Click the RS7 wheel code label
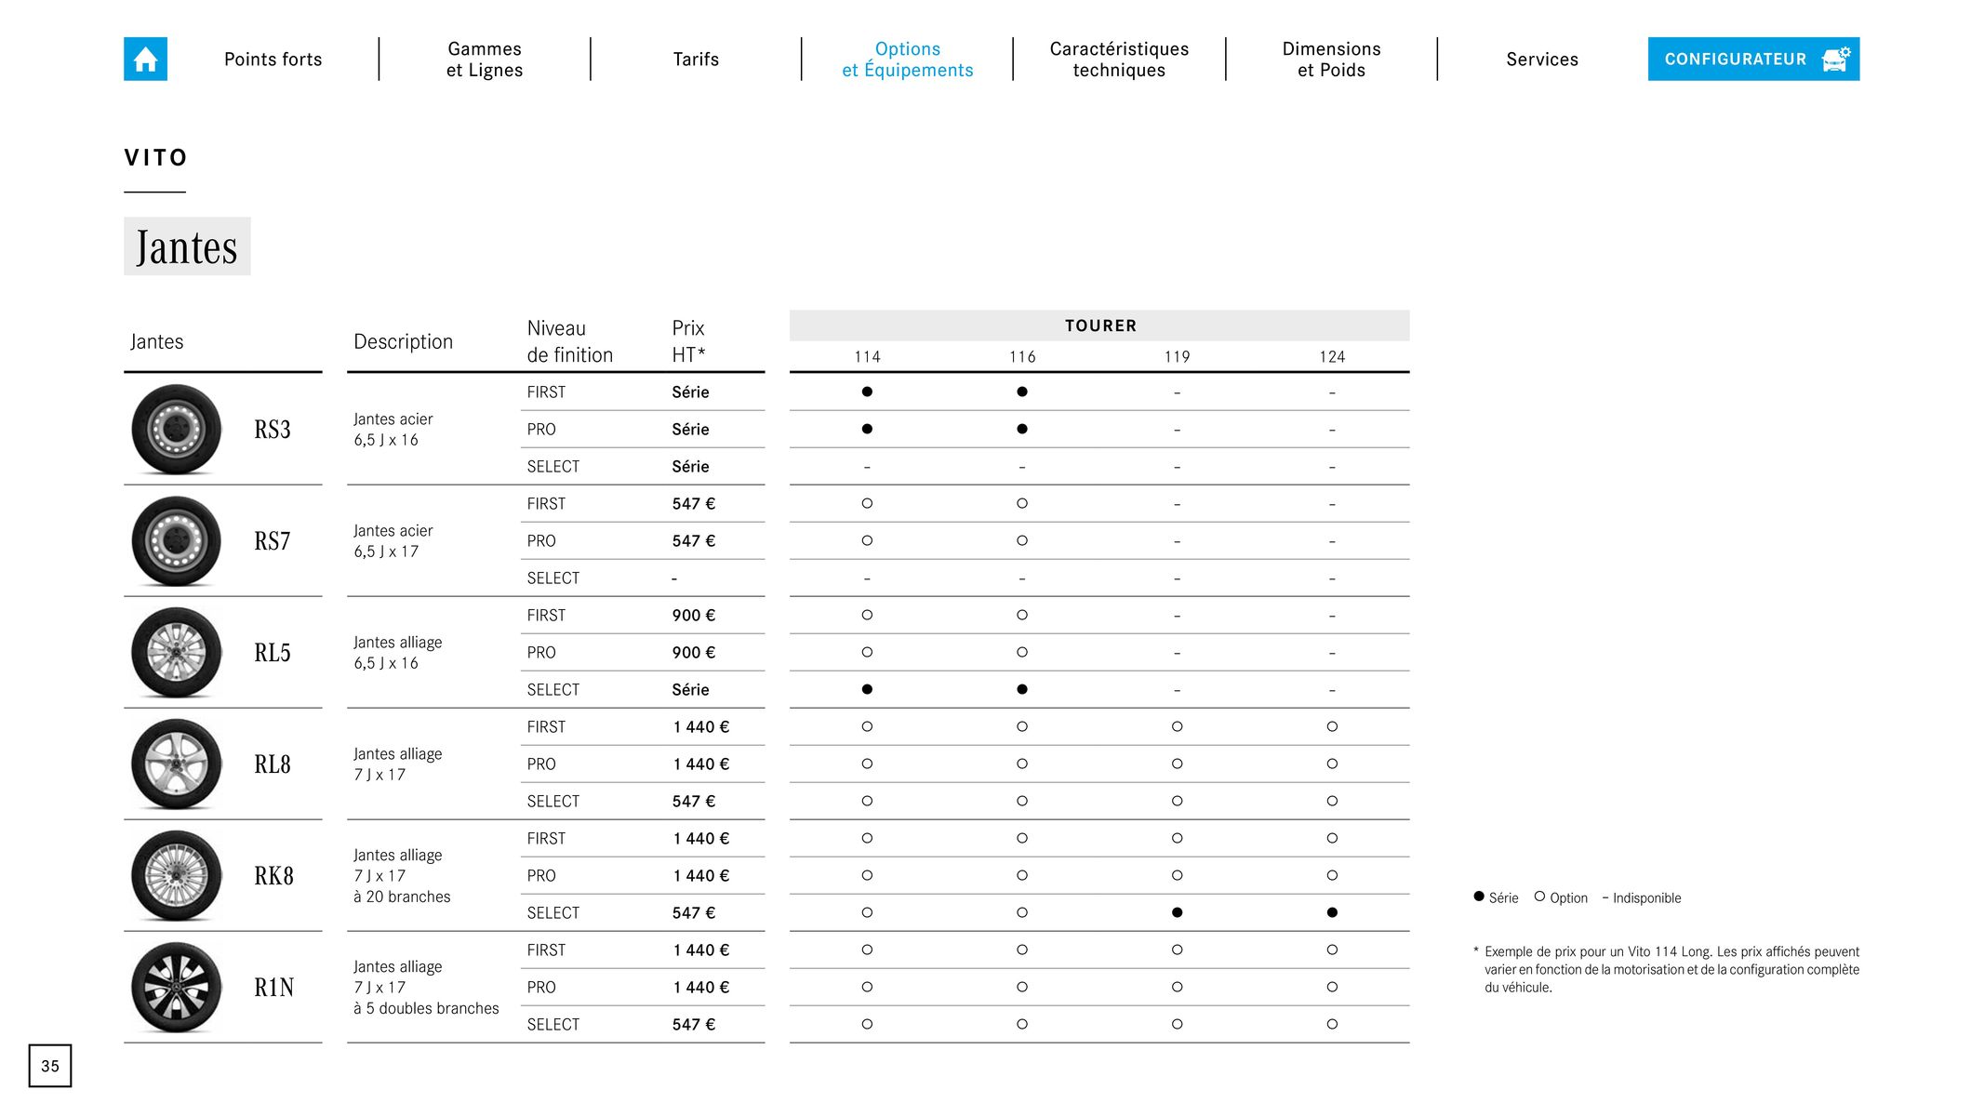 (x=273, y=541)
